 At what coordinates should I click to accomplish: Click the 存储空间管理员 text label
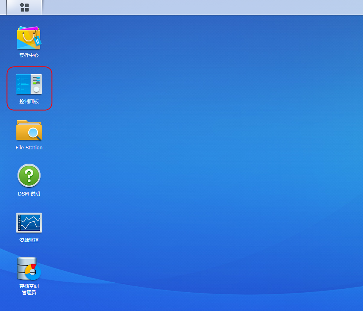click(x=29, y=289)
